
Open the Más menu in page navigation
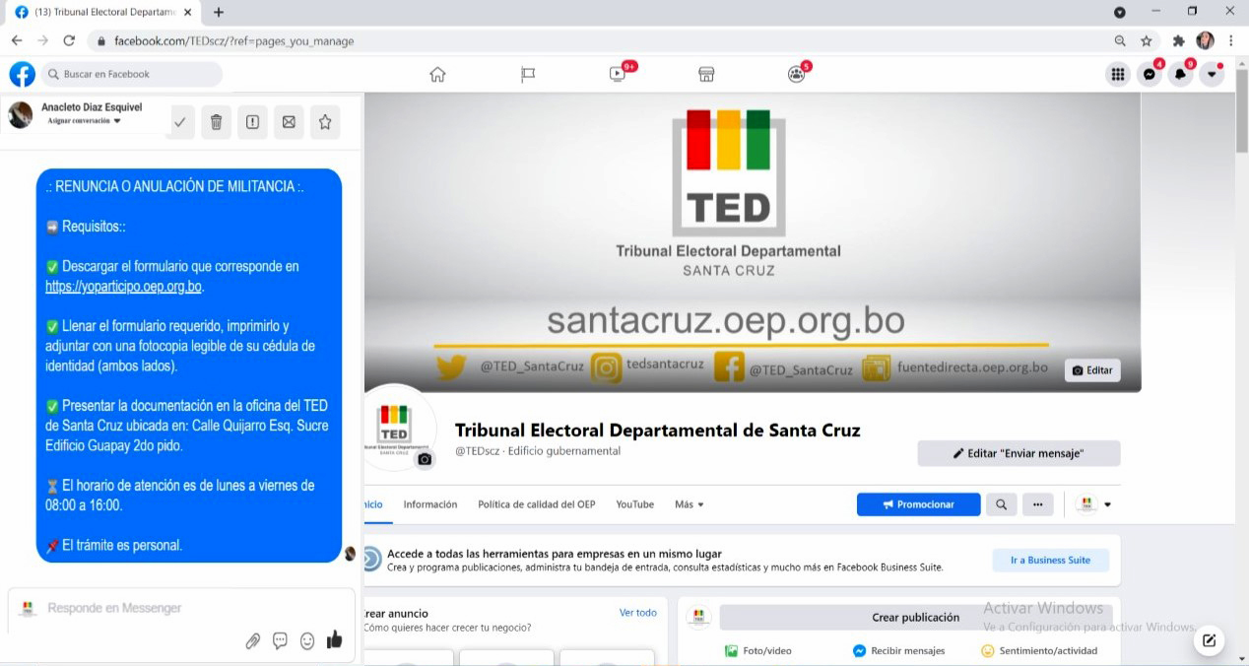(689, 503)
